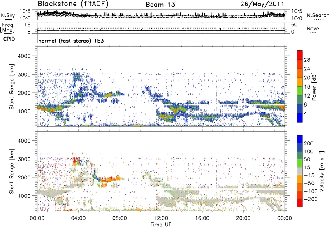
Task: Select the 'Freq. [MHz]' axis label
Action: click(x=7, y=27)
